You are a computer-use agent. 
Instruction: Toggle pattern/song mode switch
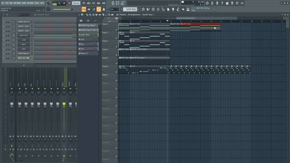[x=55, y=4]
